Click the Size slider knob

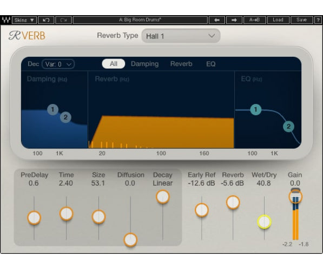(x=98, y=217)
